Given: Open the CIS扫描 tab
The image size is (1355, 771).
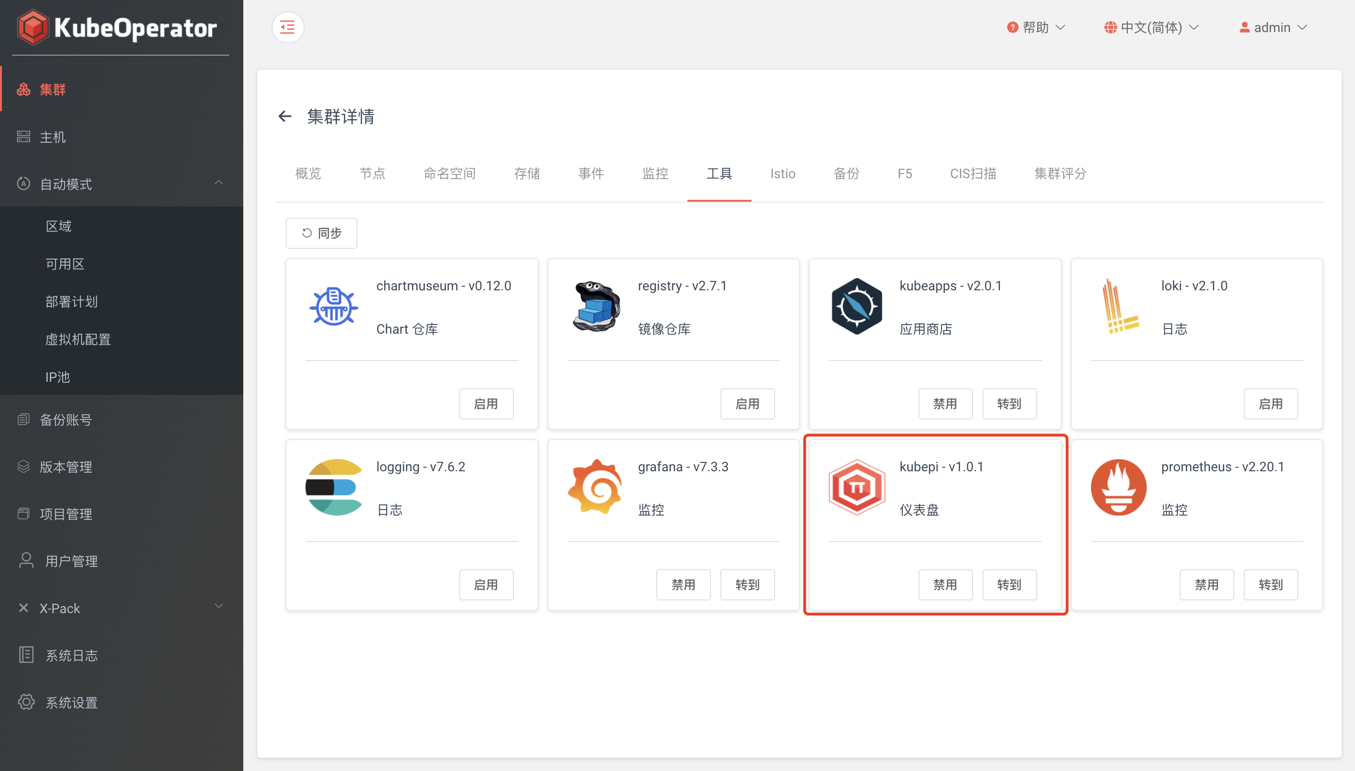Looking at the screenshot, I should 973,174.
